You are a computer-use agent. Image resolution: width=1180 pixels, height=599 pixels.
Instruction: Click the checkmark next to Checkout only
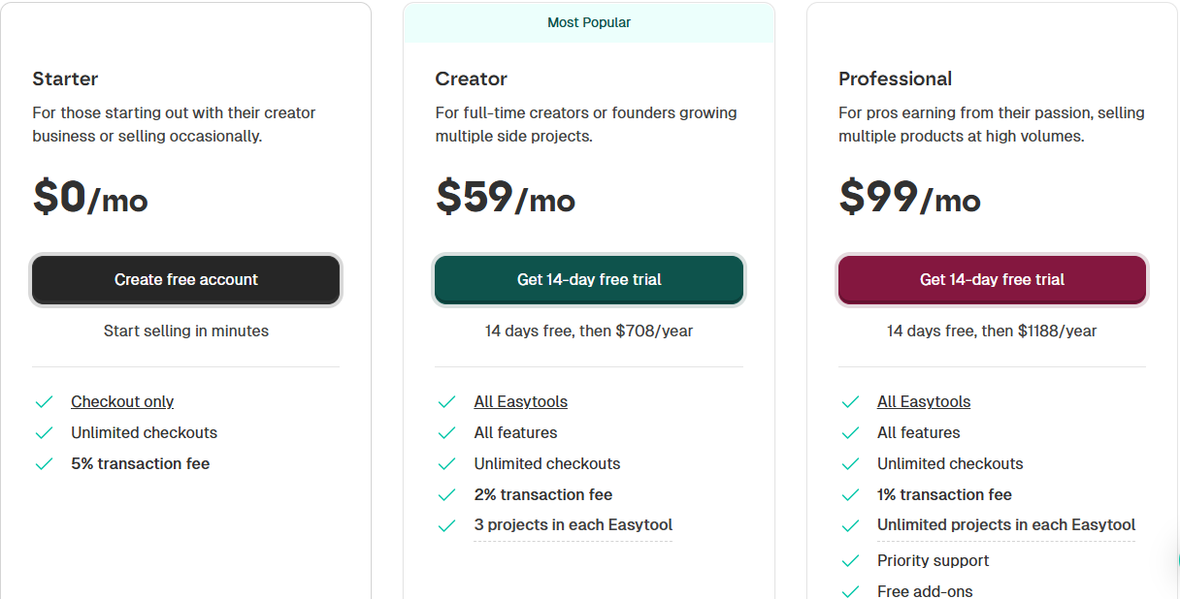click(x=44, y=401)
